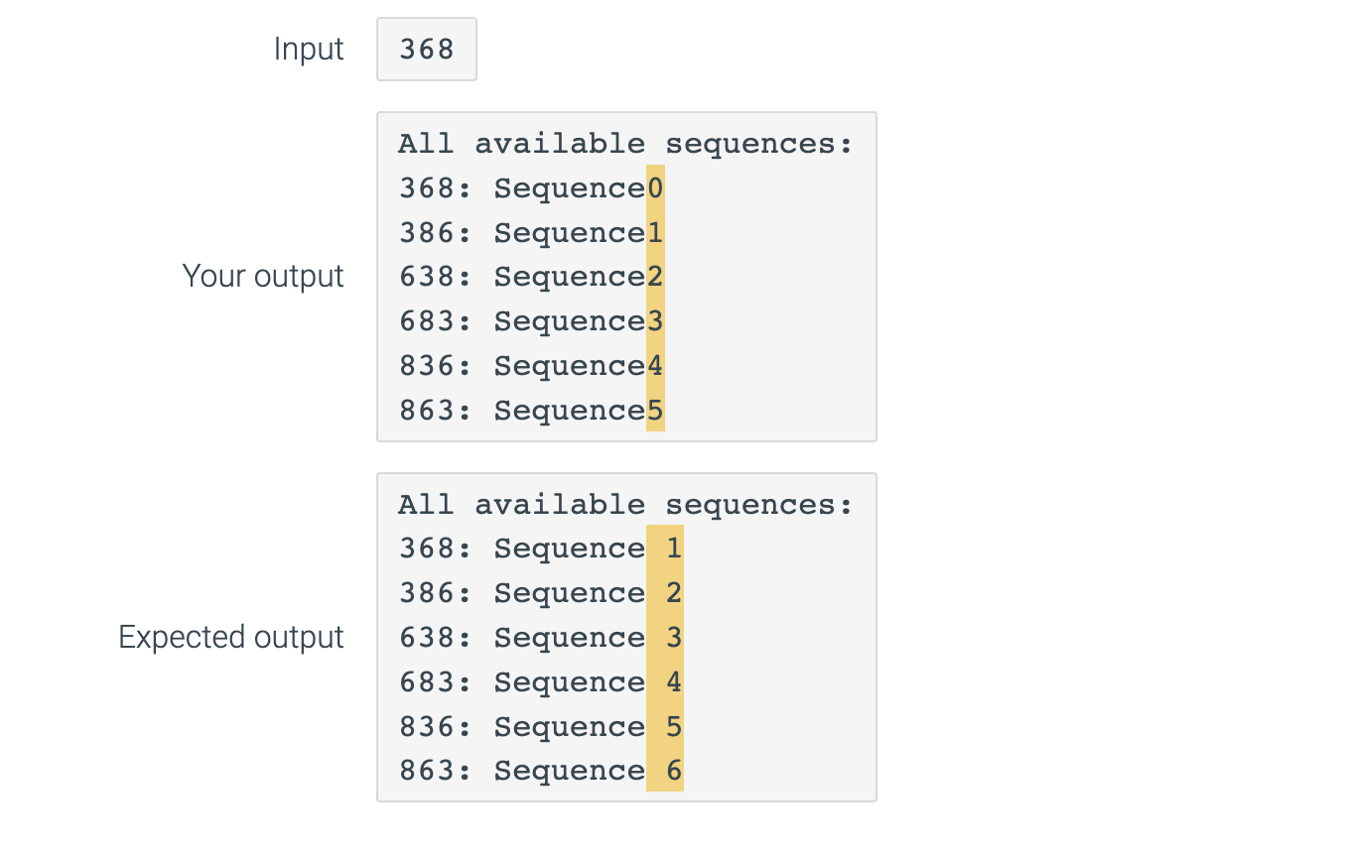Click the 'Expected output' label
1345x859 pixels.
231,637
